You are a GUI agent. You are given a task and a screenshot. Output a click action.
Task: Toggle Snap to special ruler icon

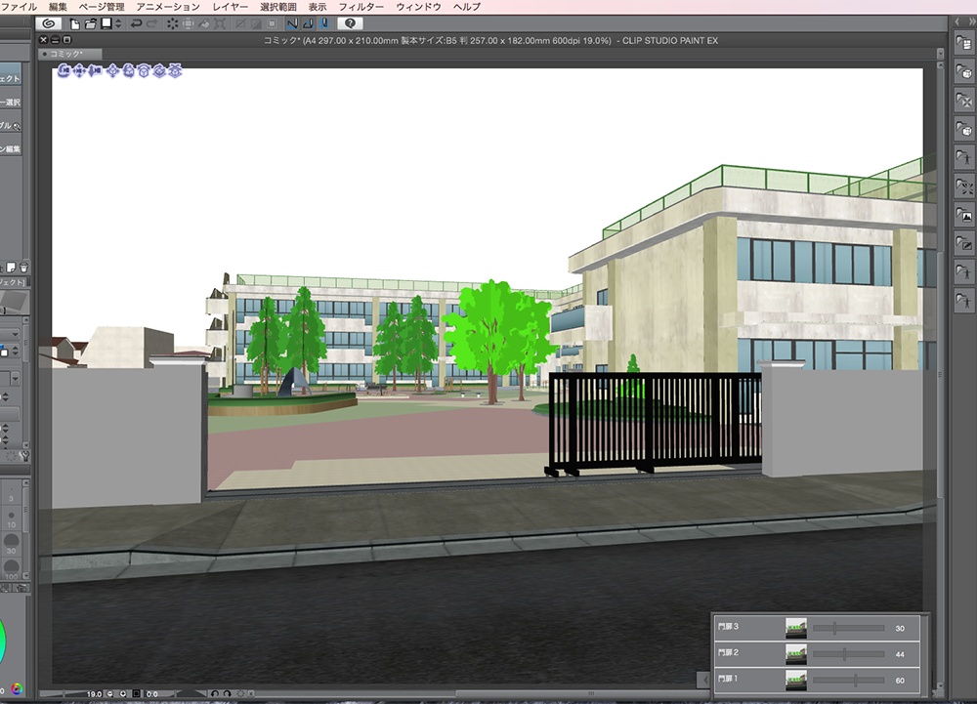[308, 23]
